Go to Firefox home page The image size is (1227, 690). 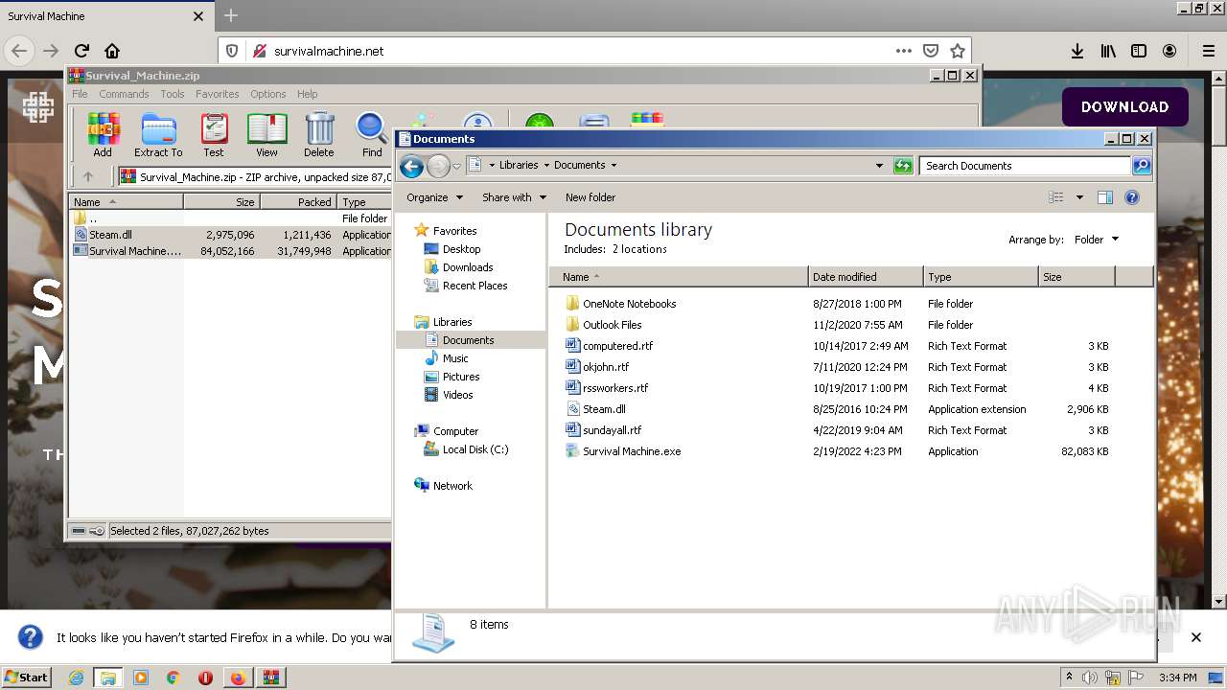(x=112, y=51)
